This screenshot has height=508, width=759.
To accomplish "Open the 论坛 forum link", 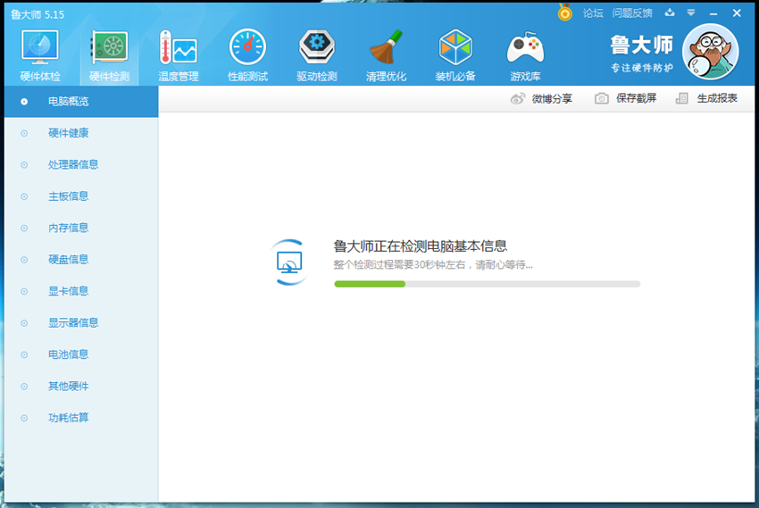I will click(593, 13).
